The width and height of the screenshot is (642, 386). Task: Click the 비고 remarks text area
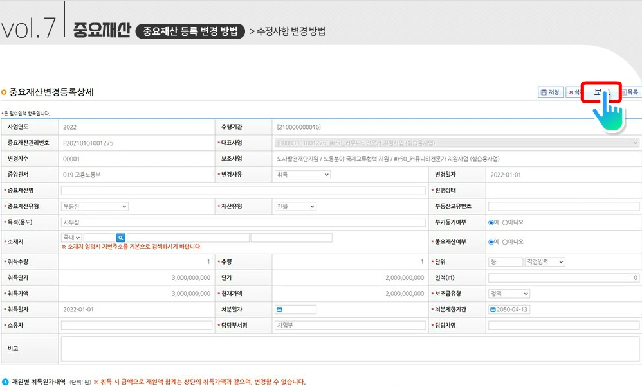pyautogui.click(x=350, y=349)
